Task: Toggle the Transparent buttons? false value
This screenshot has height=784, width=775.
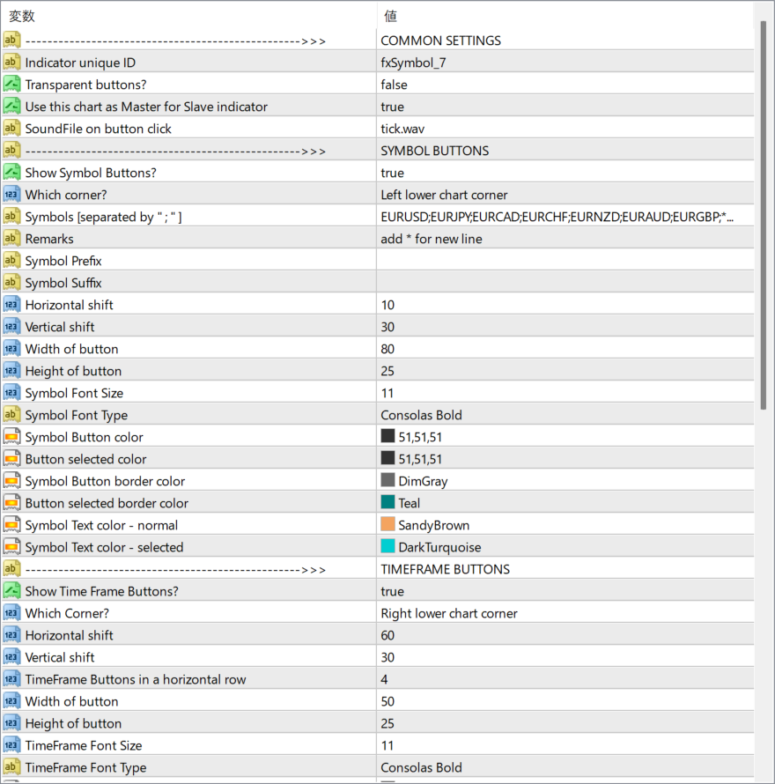Action: pos(564,85)
